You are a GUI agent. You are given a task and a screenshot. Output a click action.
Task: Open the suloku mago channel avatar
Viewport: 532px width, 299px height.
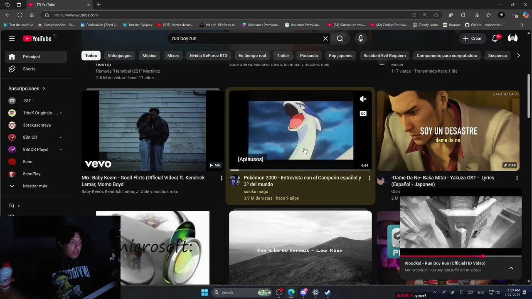tap(235, 181)
